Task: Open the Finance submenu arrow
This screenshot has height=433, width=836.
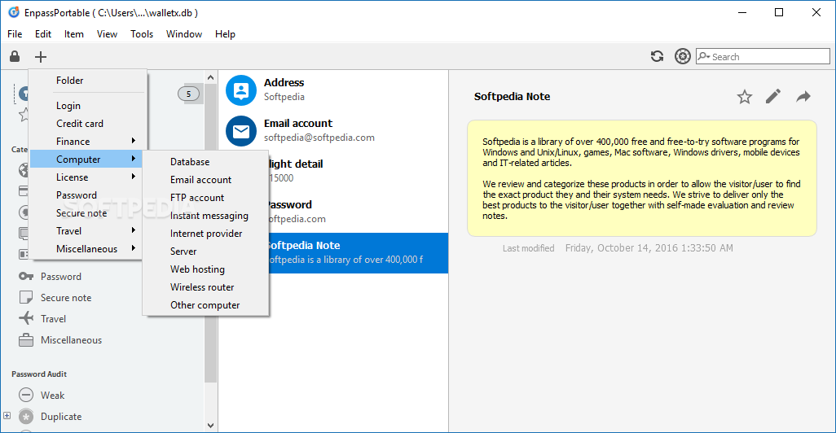Action: pos(134,141)
